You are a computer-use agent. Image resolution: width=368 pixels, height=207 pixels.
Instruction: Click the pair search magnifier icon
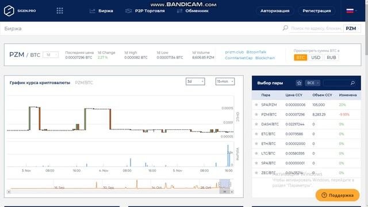pyautogui.click(x=352, y=83)
